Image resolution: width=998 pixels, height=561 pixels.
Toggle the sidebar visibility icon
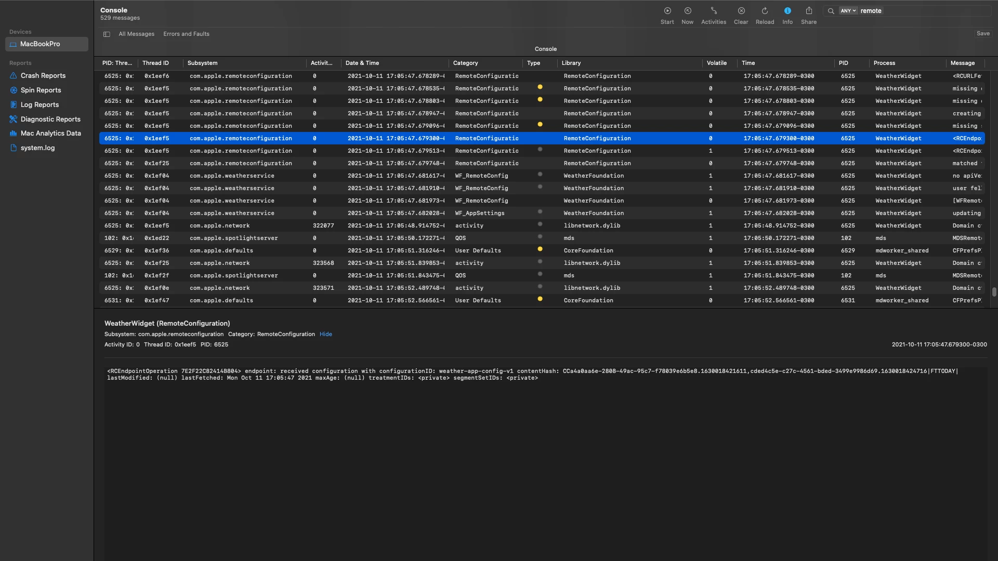(x=107, y=34)
